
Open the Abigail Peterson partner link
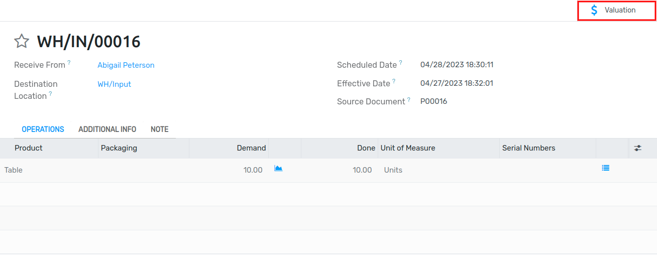pyautogui.click(x=126, y=65)
